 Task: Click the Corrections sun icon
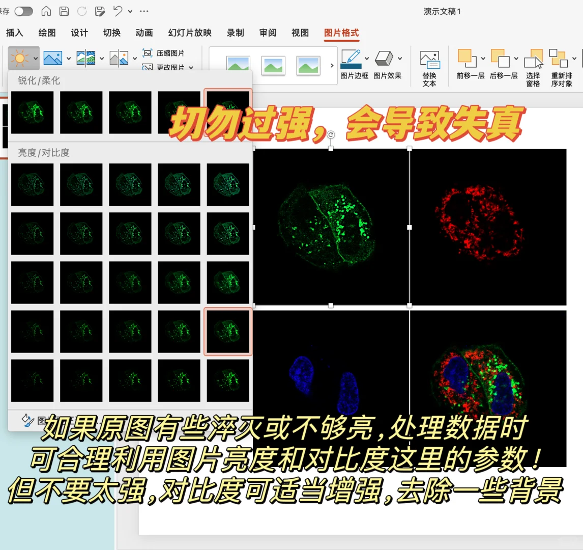pos(19,59)
